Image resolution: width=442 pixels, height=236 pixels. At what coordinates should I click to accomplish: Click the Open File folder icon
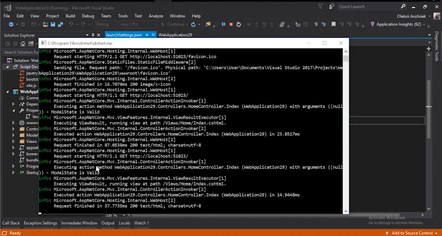pyautogui.click(x=45, y=25)
